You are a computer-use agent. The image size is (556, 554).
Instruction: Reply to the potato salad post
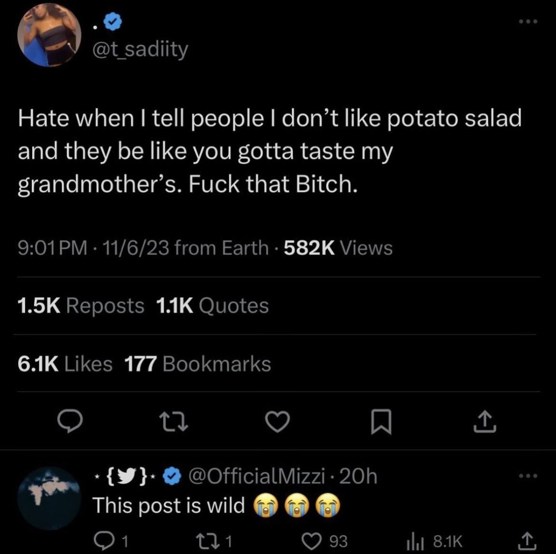(x=70, y=422)
